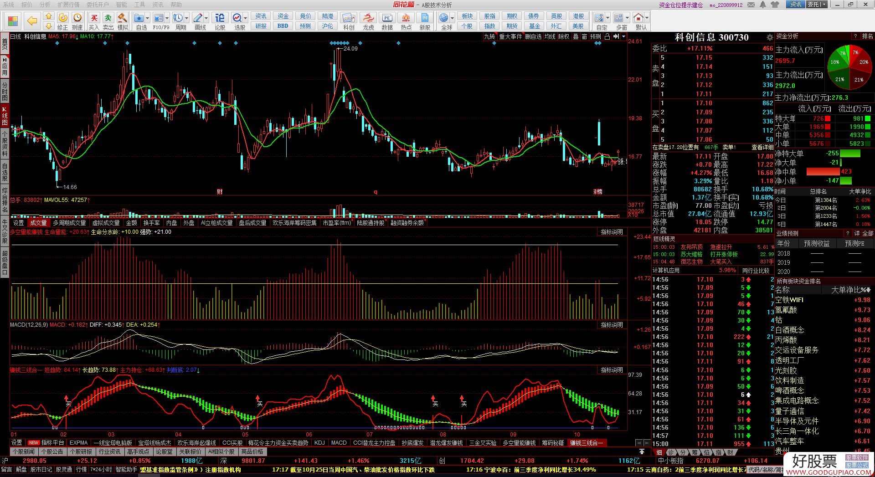Screen dimensions: 875x477
Task: Toggle the jump-to-end arrow on chart toolbar
Action: point(616,36)
